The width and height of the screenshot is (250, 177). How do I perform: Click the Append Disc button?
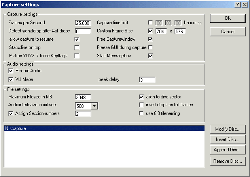pyautogui.click(x=227, y=150)
